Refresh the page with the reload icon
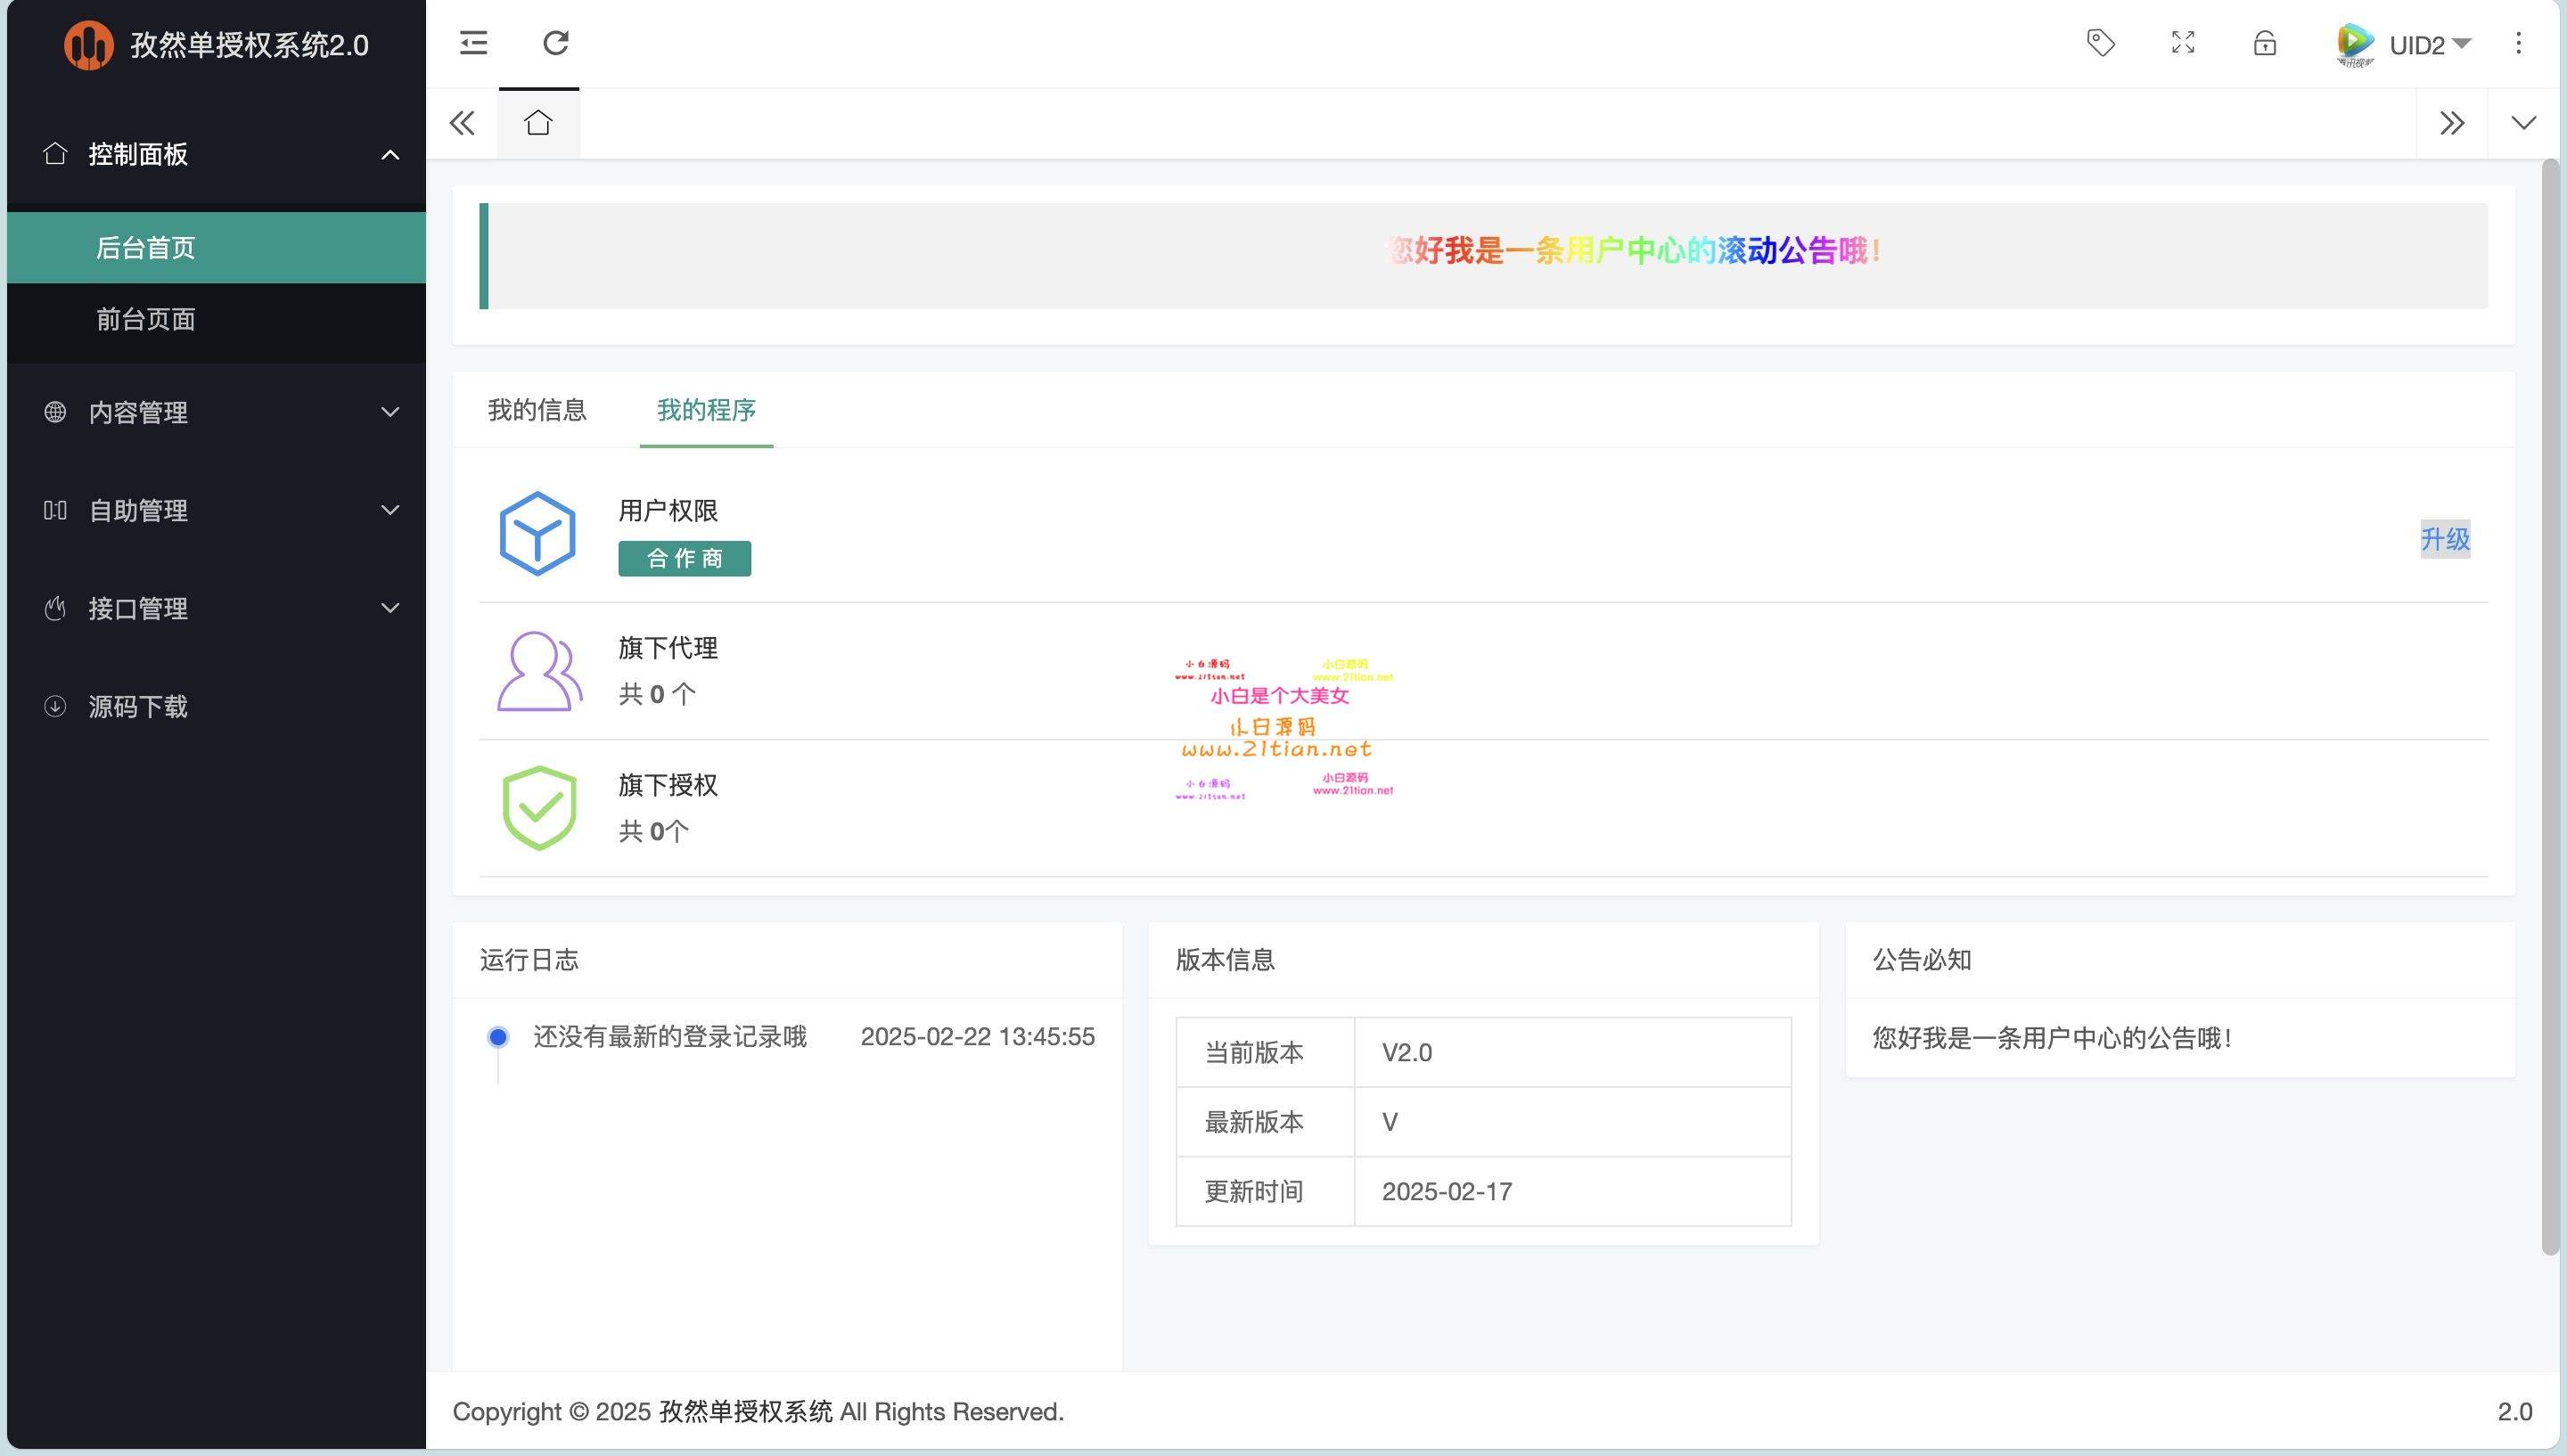Image resolution: width=2567 pixels, height=1456 pixels. (x=556, y=43)
